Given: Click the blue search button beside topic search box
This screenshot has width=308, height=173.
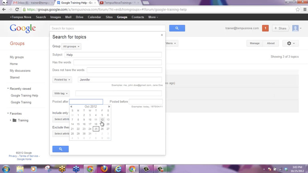Looking at the screenshot, I should [x=177, y=28].
